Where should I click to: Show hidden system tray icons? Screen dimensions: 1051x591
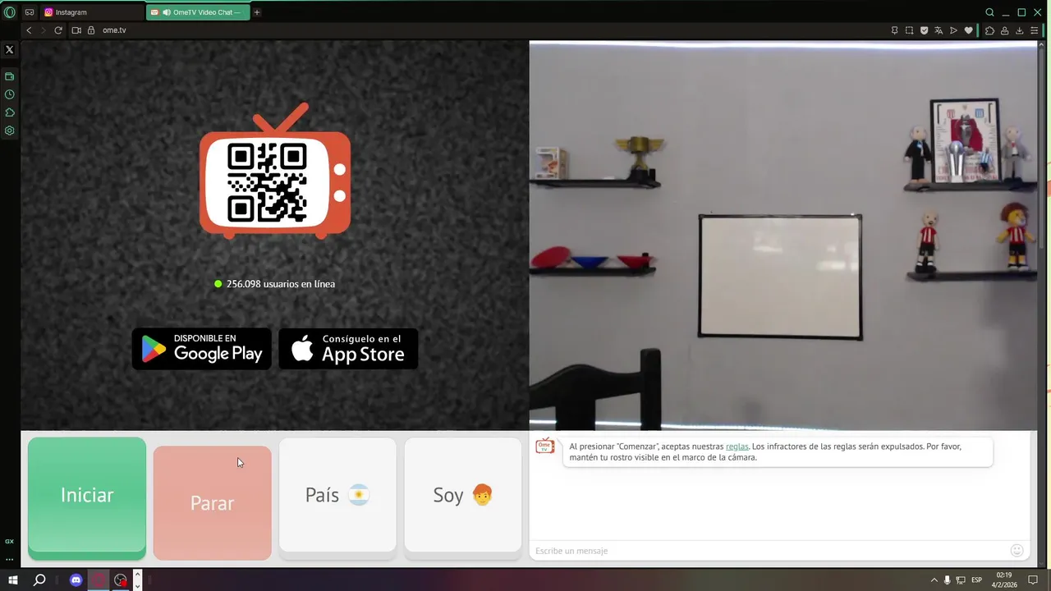pyautogui.click(x=934, y=580)
